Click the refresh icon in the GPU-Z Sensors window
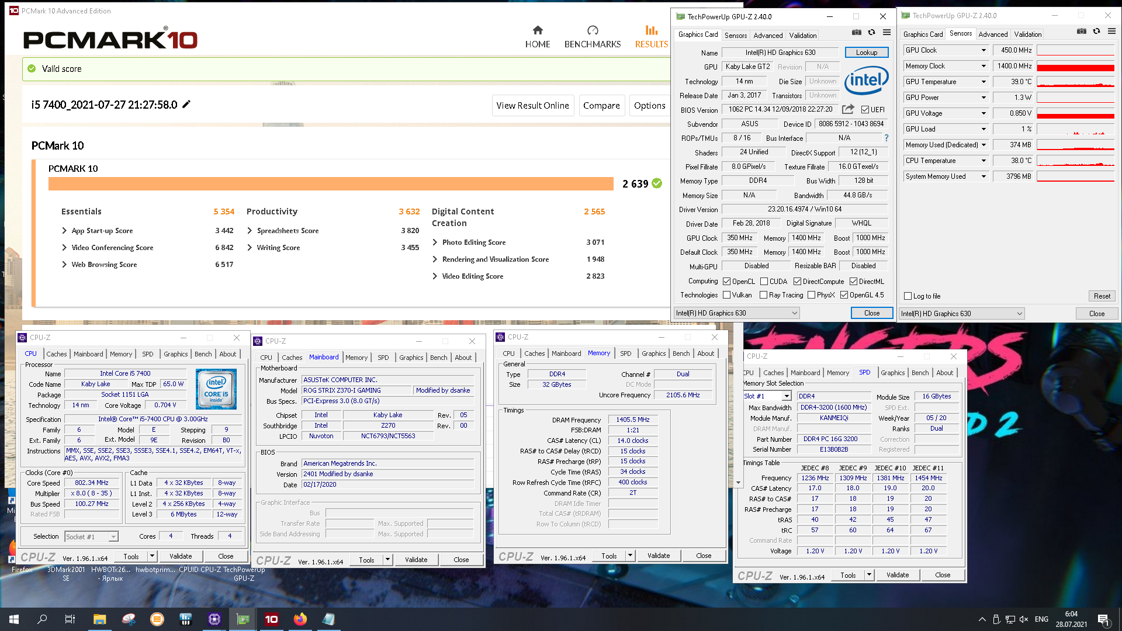This screenshot has height=631, width=1122. pyautogui.click(x=1096, y=32)
